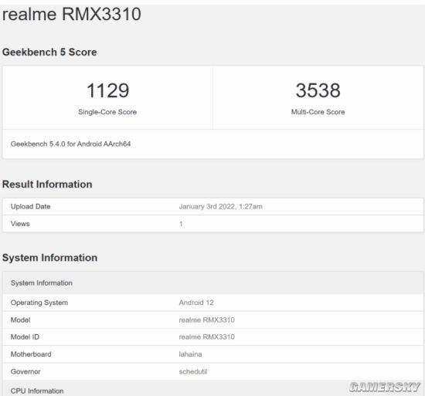The height and width of the screenshot is (396, 425).
Task: Click the GAMERSKY watermark logo
Action: 385,387
